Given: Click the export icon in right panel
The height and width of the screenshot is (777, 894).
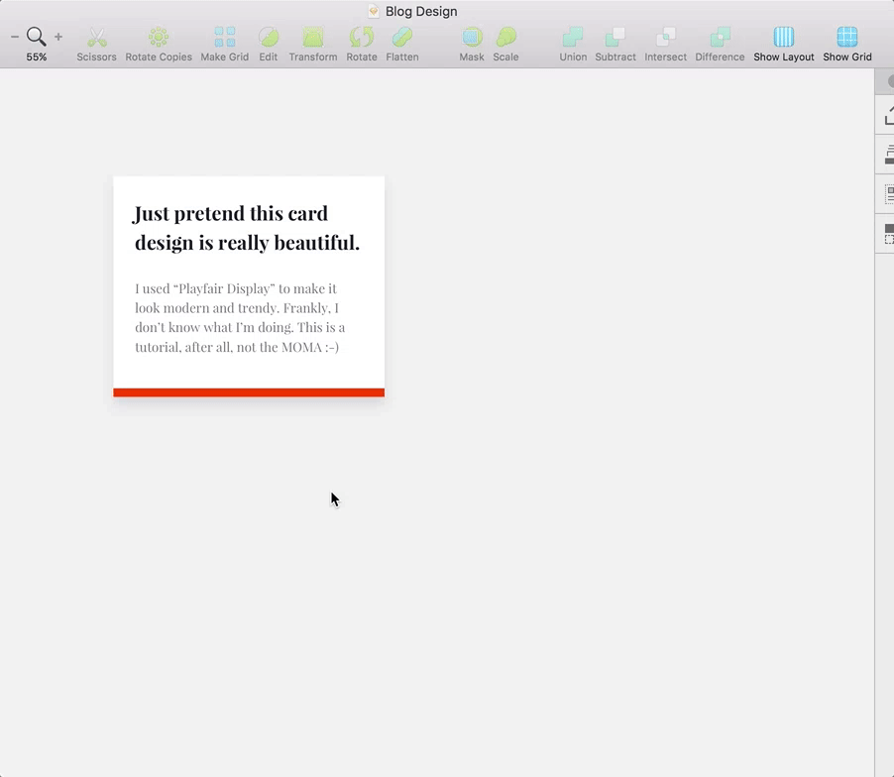Looking at the screenshot, I should 889,116.
